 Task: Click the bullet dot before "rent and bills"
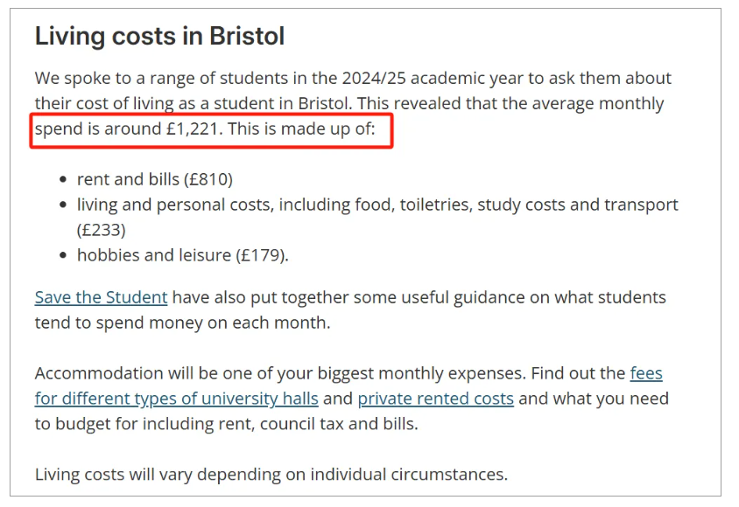point(63,180)
